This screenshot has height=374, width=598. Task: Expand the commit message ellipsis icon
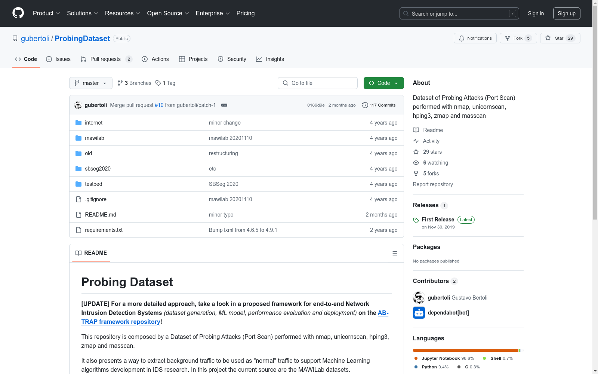[x=224, y=105]
